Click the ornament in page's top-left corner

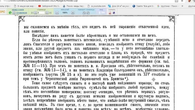click(22, 20)
